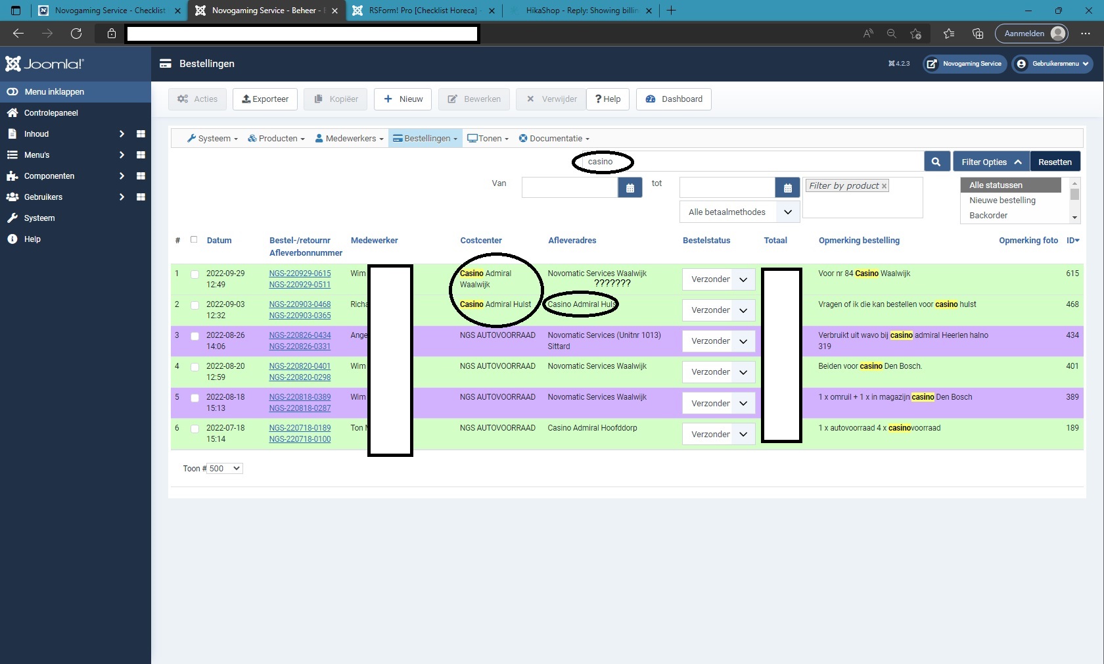1104x664 pixels.
Task: Close the HikaShop Reply tab
Action: (649, 11)
